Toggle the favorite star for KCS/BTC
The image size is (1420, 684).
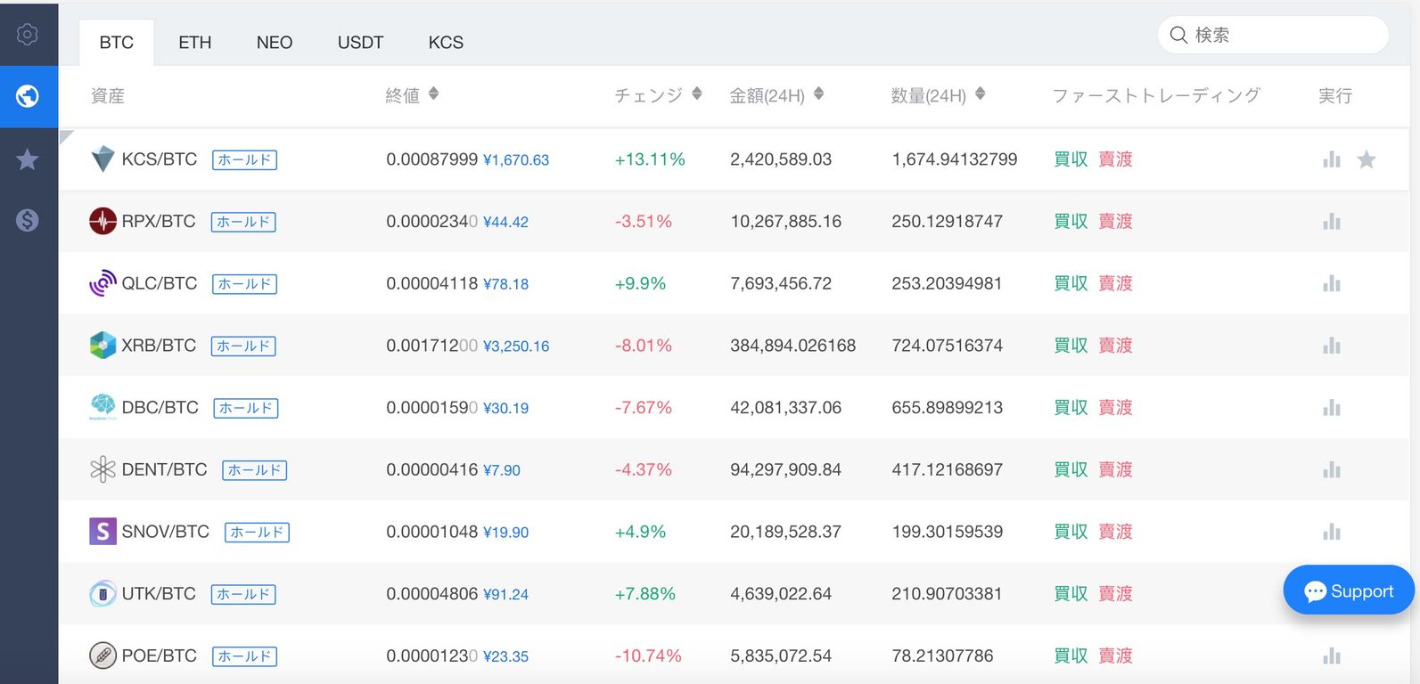pos(1367,159)
